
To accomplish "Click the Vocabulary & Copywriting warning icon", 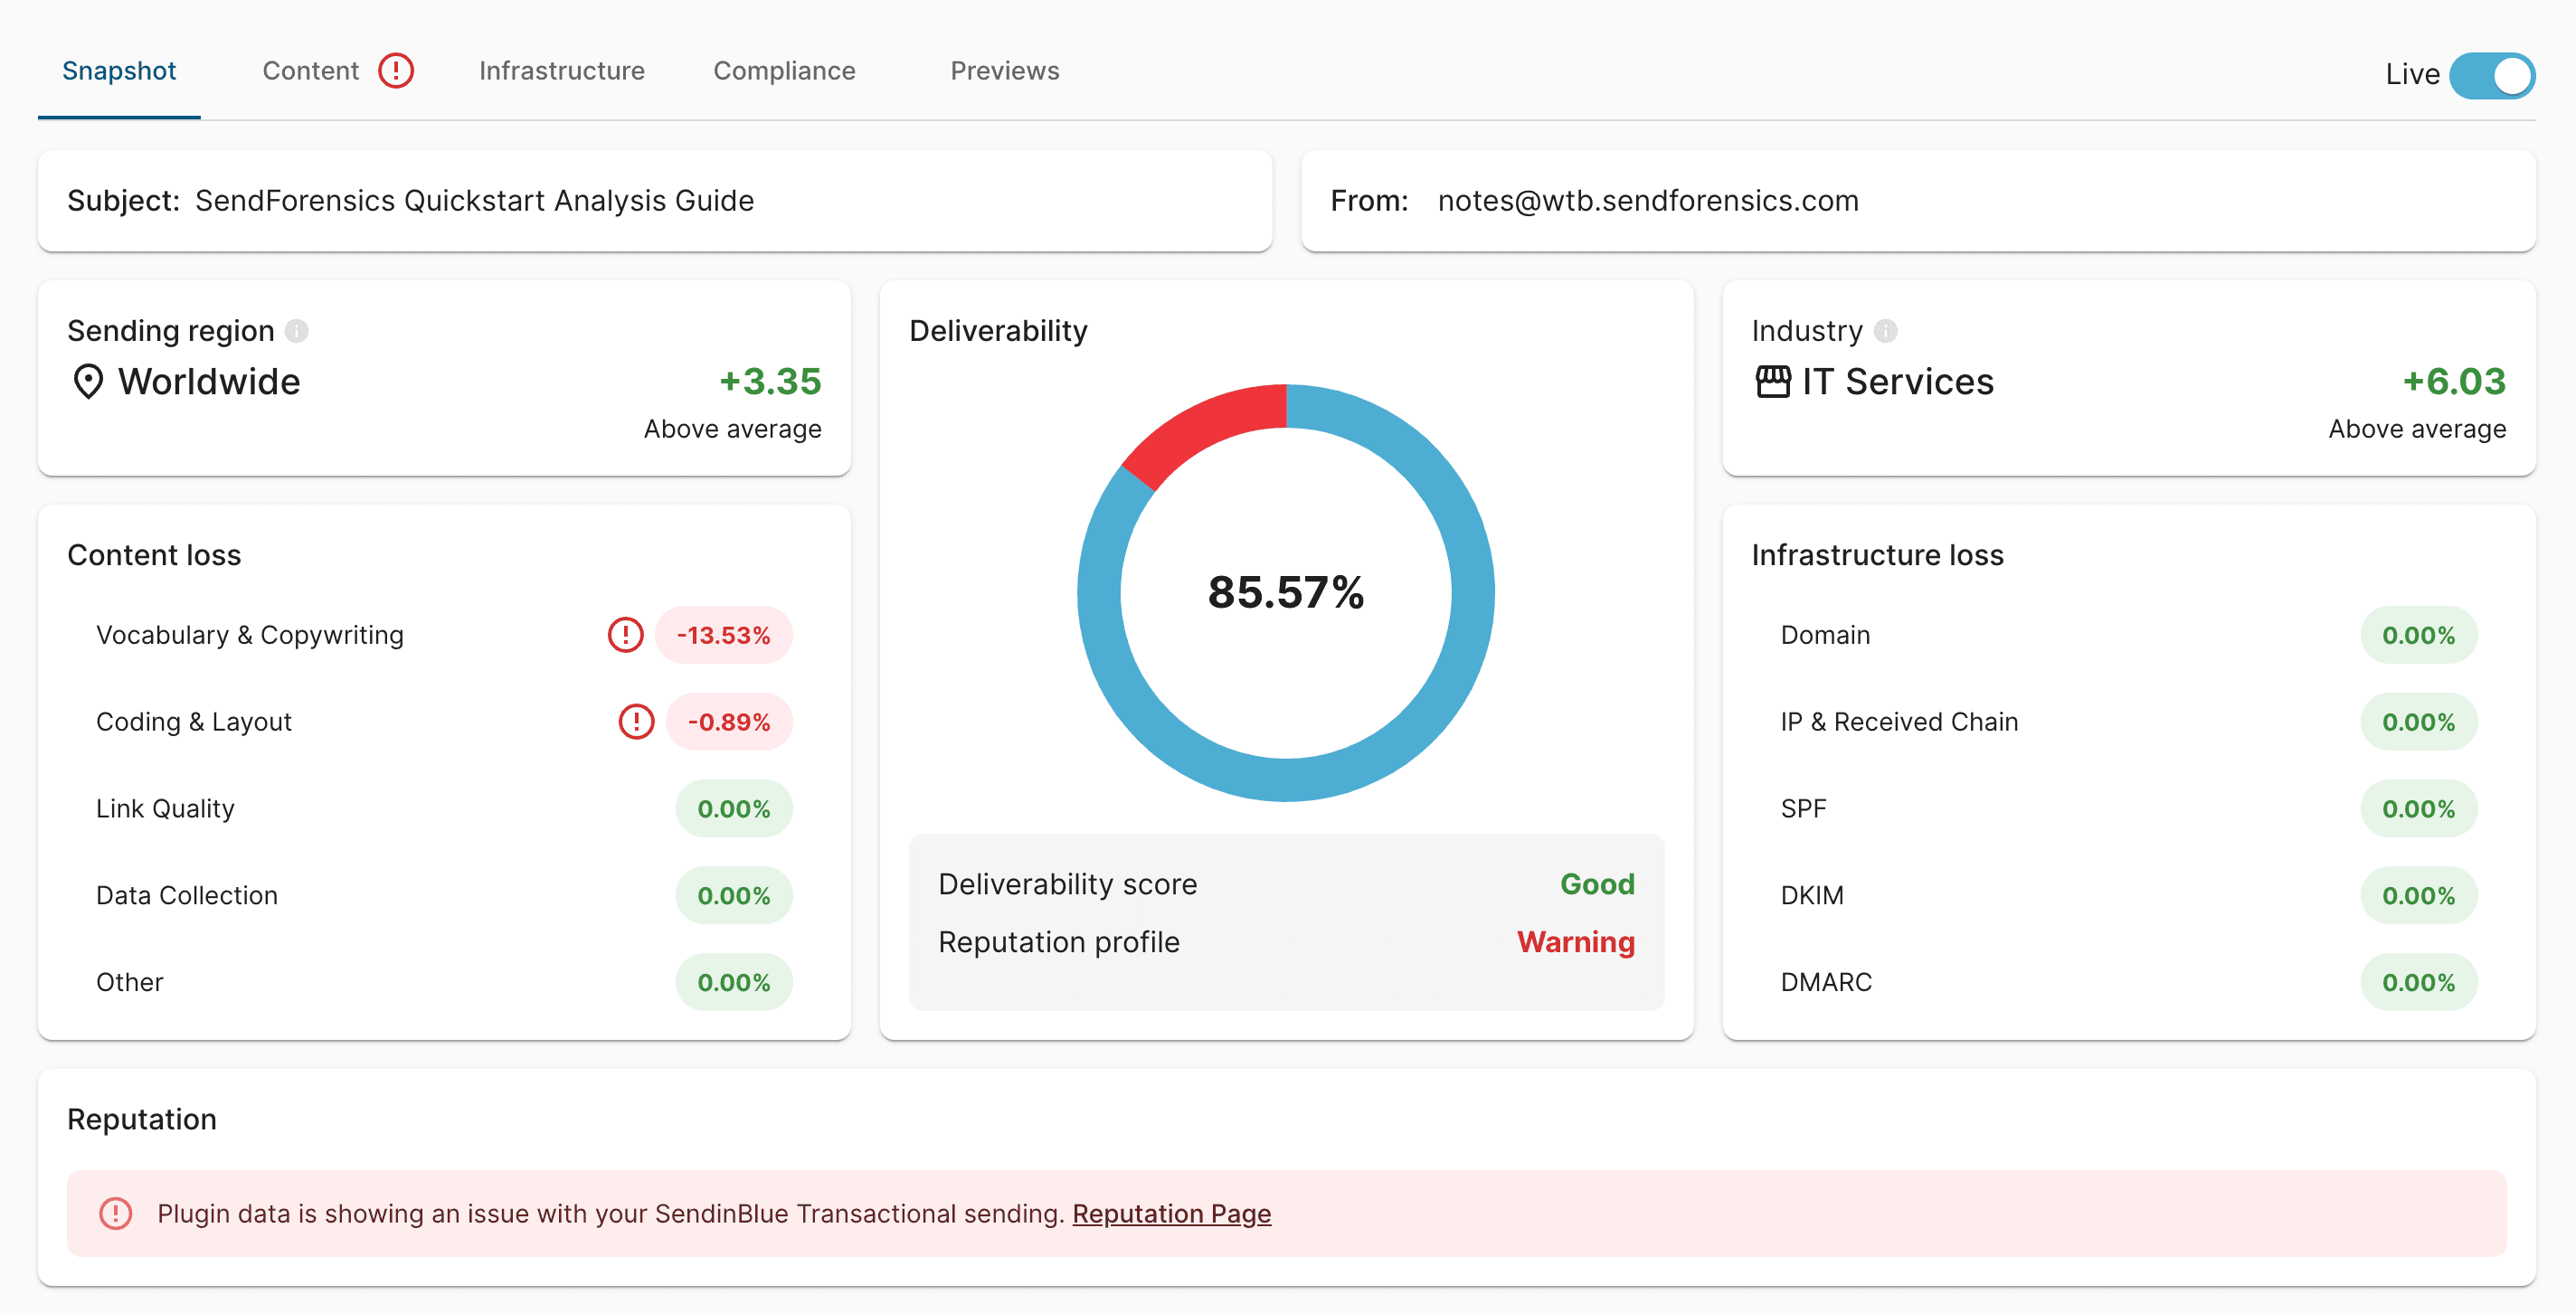I will [625, 635].
